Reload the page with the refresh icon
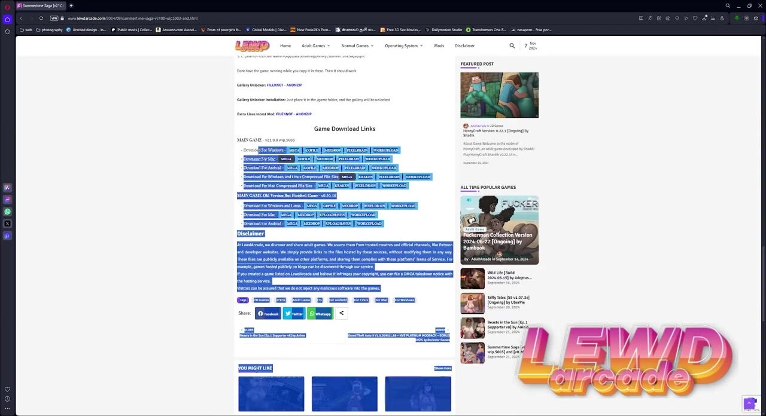766x416 pixels. coord(41,19)
